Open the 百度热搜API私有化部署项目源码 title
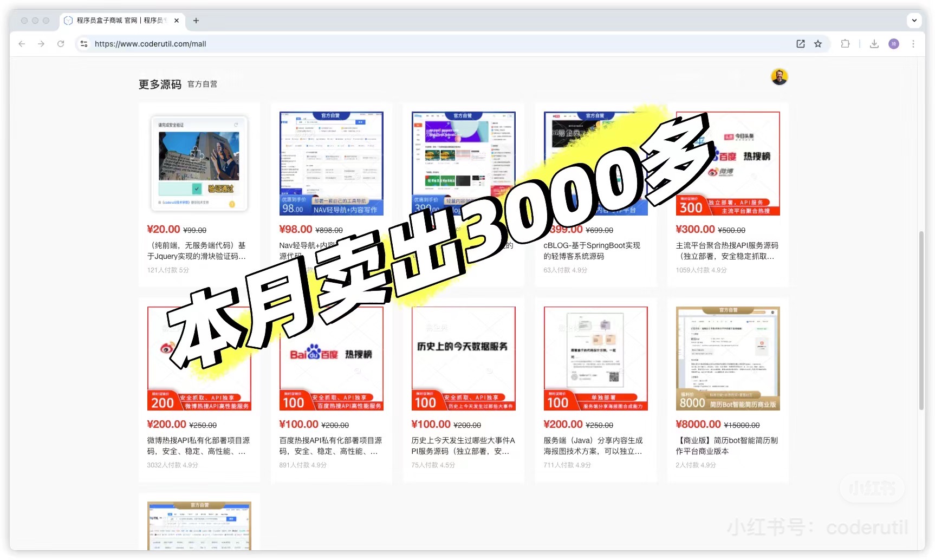The width and height of the screenshot is (935, 560). [330, 446]
